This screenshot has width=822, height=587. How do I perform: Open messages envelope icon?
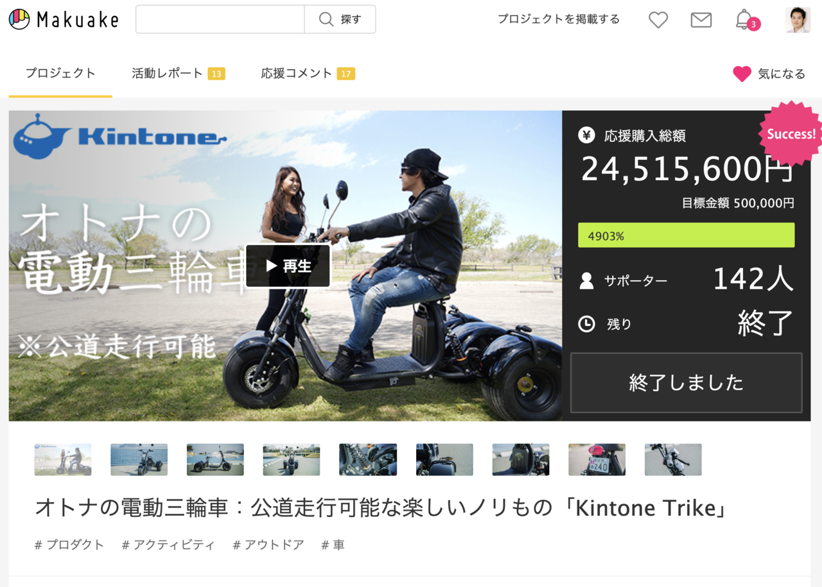point(701,20)
